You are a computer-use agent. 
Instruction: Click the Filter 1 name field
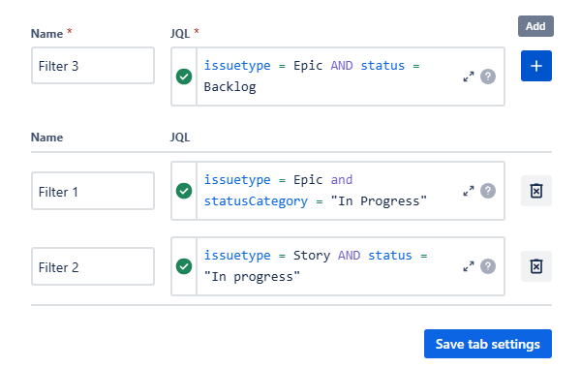93,191
